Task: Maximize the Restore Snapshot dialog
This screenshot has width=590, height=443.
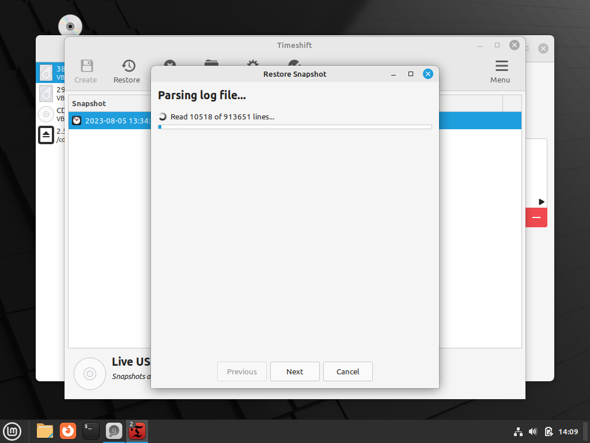Action: (411, 74)
